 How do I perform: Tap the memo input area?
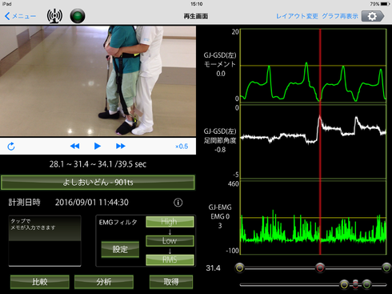pos(45,241)
